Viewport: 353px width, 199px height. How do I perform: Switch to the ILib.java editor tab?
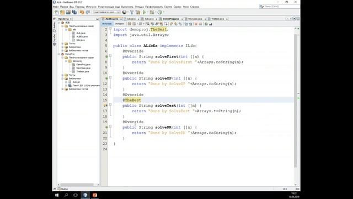point(131,19)
